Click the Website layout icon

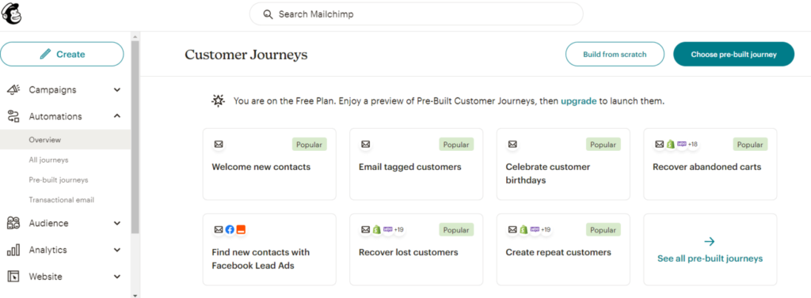[x=13, y=277]
